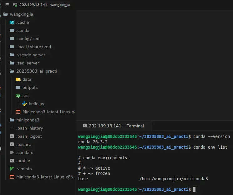Expand the miniconda3 folder
The image size is (233, 195).
(28, 120)
